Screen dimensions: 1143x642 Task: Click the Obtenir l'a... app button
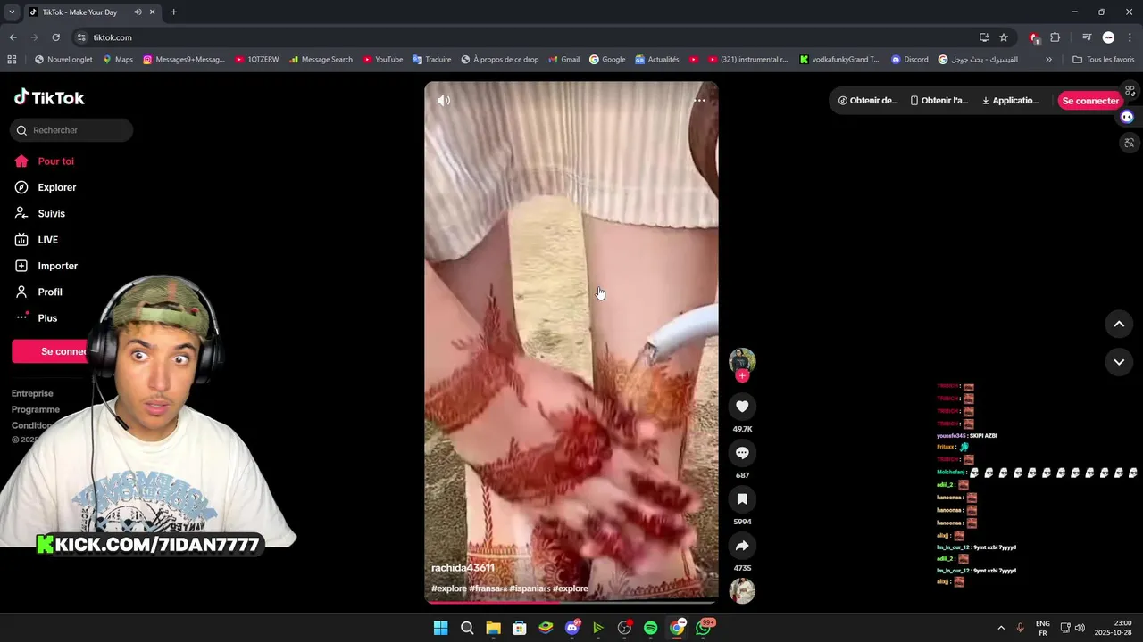point(939,101)
